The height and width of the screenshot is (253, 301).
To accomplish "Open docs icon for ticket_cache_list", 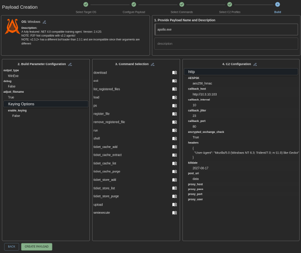I will [174, 163].
